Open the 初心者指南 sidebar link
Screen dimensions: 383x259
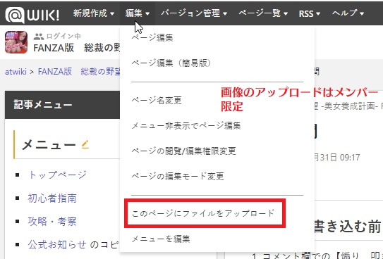[x=52, y=198]
